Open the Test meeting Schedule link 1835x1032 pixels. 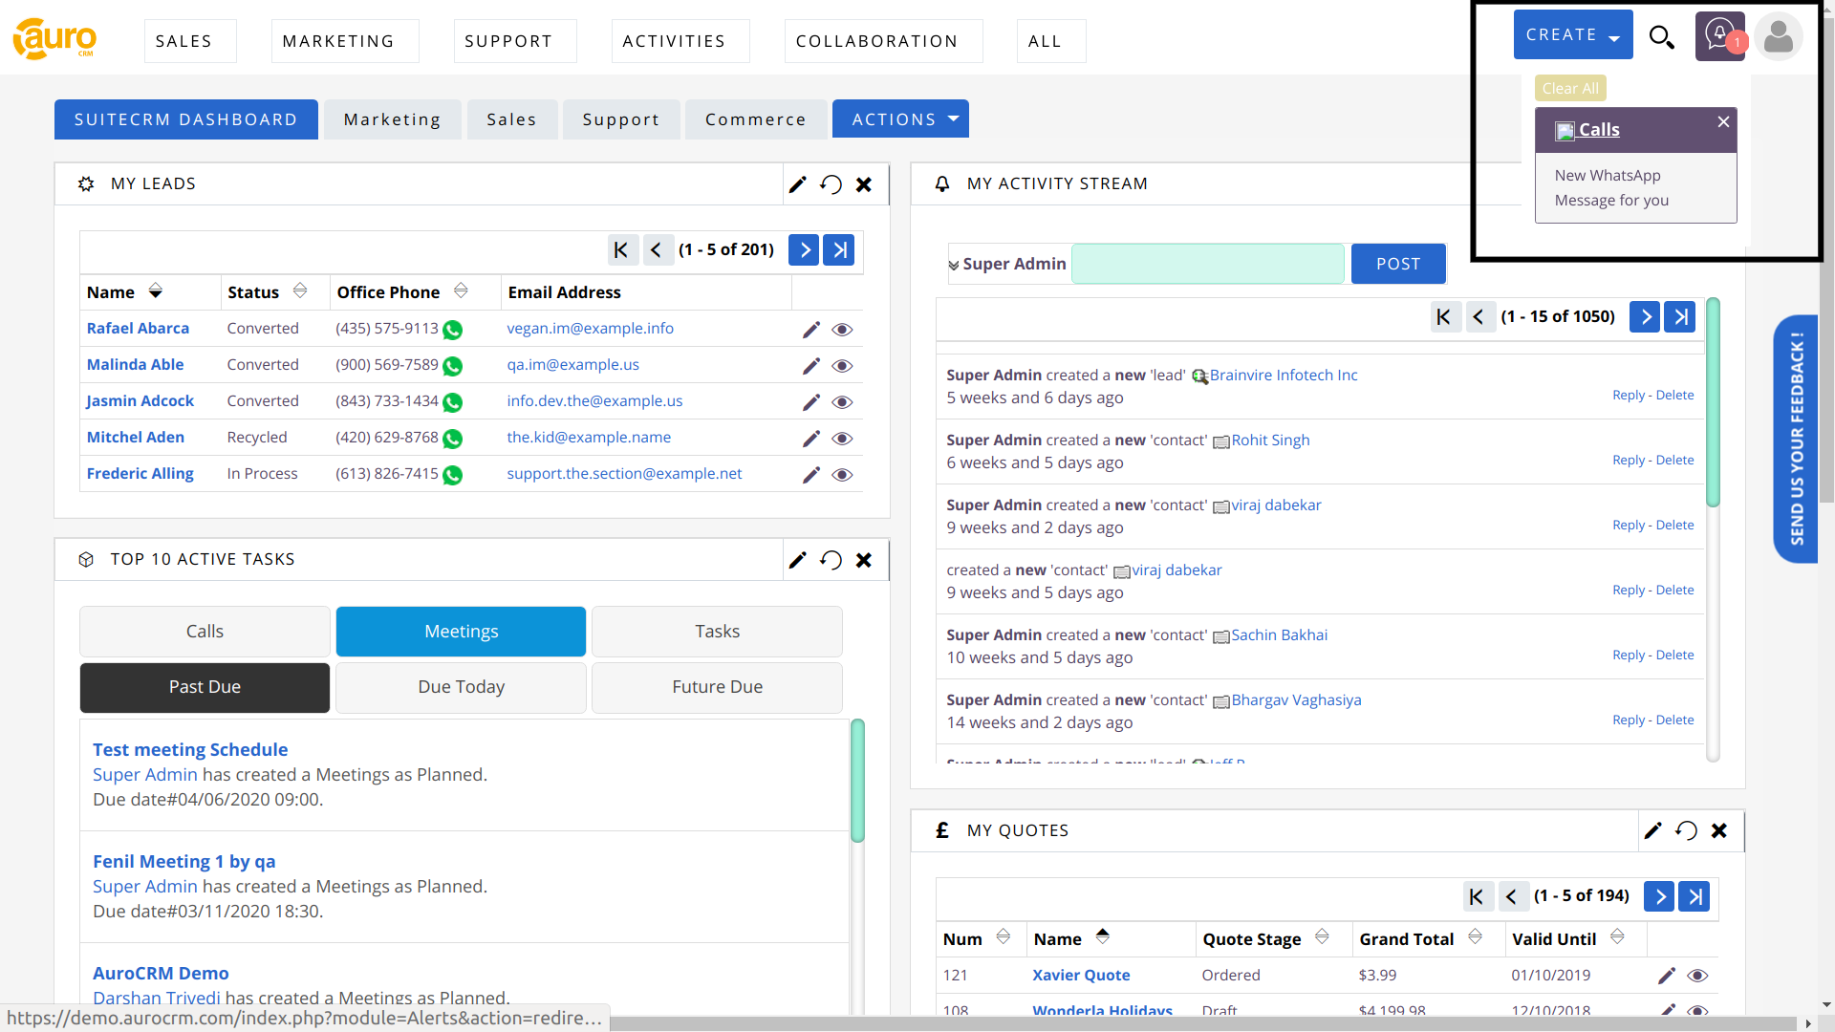(x=190, y=750)
